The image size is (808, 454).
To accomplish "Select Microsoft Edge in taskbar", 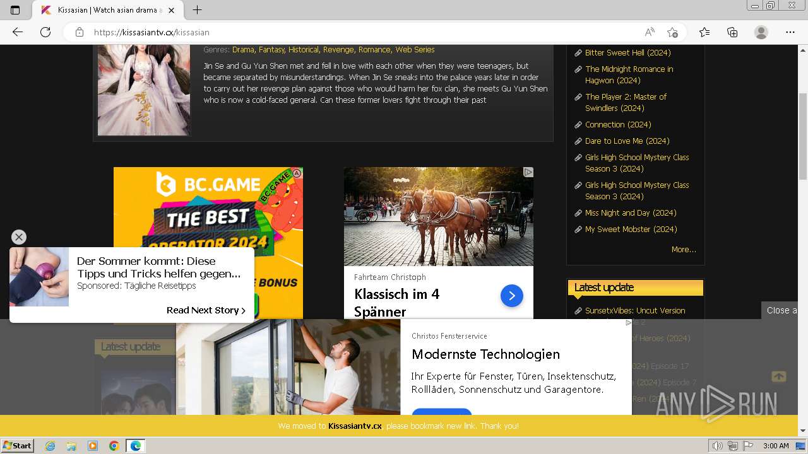I will click(x=136, y=446).
